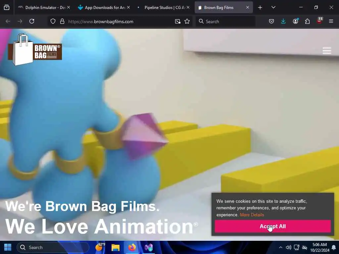
Task: Open the notifications bell icon
Action: point(334,247)
